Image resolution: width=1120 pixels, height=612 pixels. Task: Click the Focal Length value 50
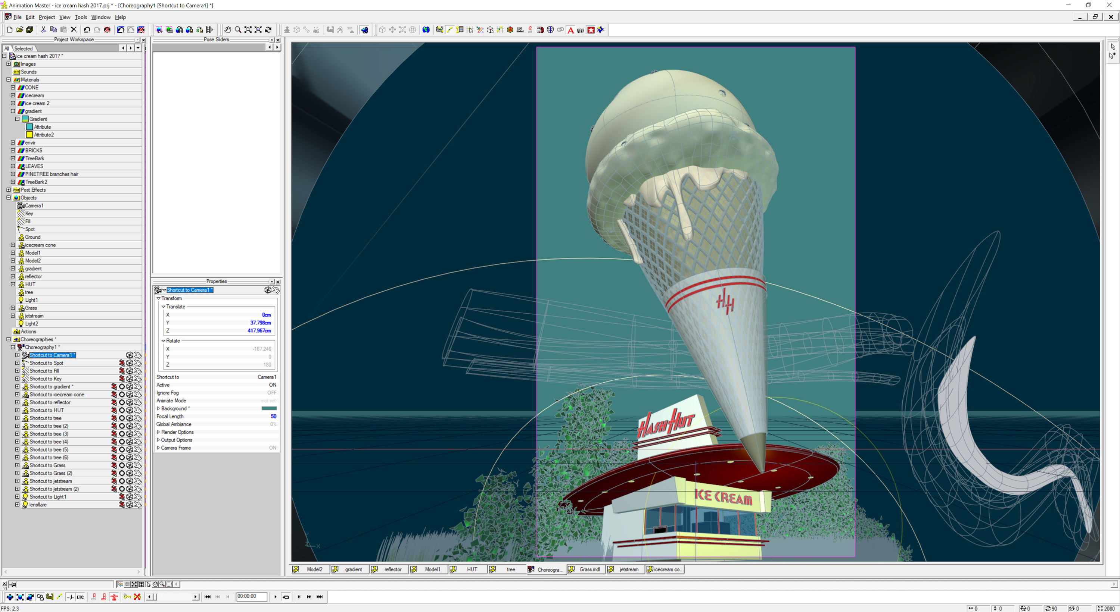(x=274, y=416)
